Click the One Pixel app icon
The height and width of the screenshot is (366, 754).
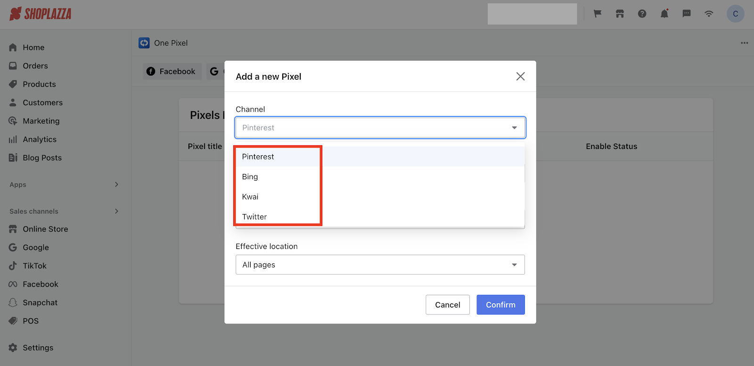(x=144, y=43)
